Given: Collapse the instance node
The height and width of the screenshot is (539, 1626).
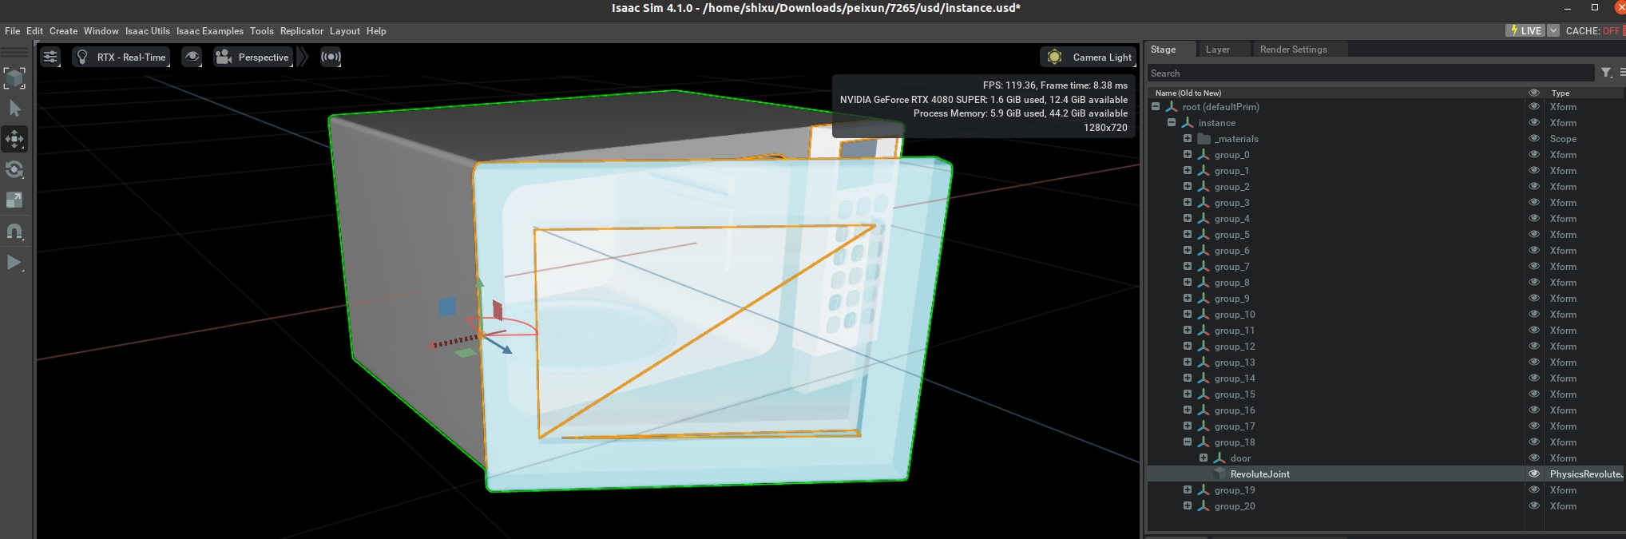Looking at the screenshot, I should tap(1172, 122).
